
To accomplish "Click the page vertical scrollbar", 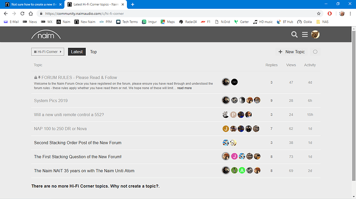I will (354, 106).
